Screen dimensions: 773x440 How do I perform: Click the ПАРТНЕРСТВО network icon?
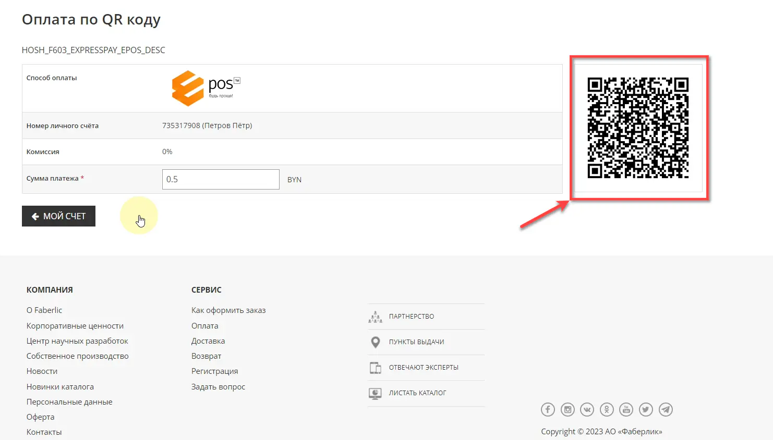point(375,316)
